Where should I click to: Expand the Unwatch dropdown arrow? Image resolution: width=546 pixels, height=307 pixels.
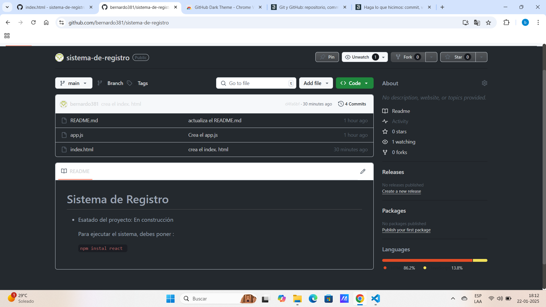pos(383,57)
